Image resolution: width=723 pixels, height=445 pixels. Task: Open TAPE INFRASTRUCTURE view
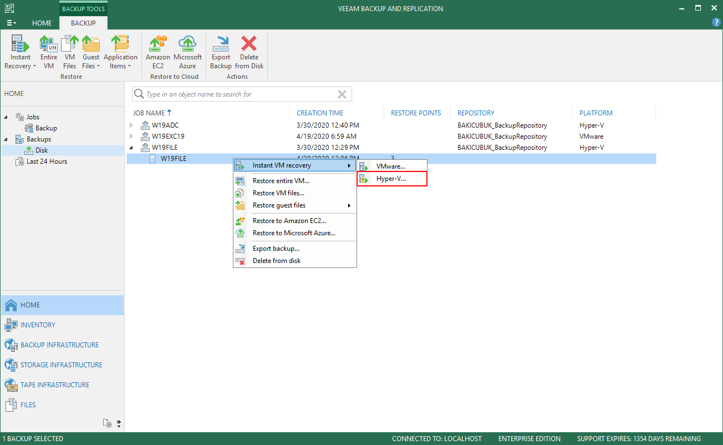pos(62,385)
